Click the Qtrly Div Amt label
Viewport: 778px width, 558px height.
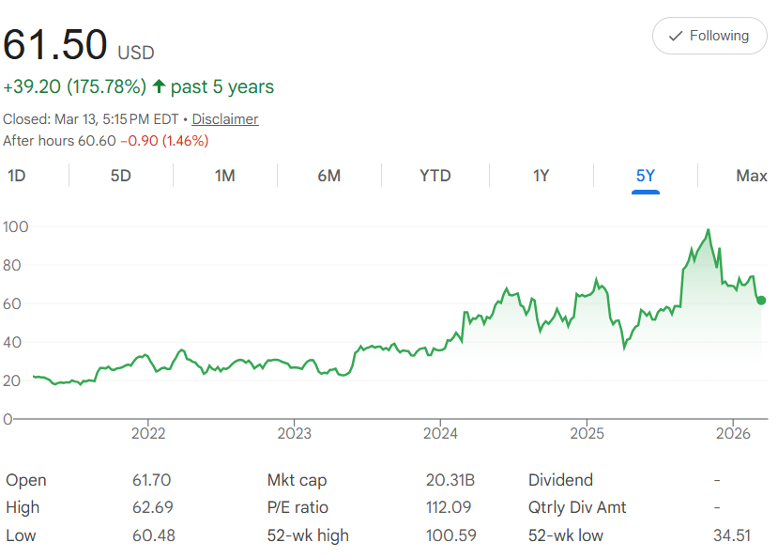(577, 507)
